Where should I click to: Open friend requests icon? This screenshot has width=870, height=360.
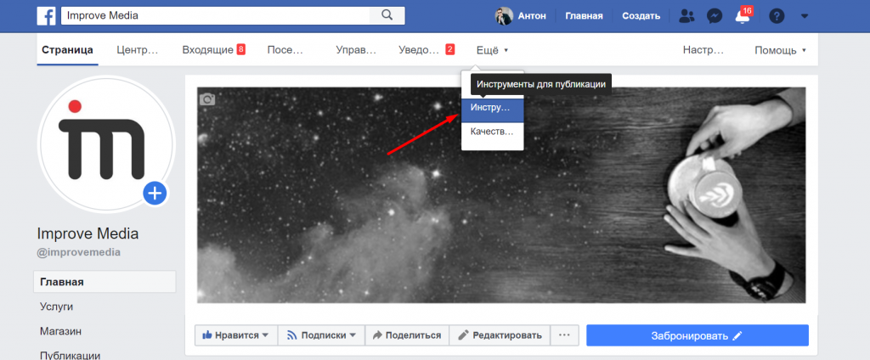click(686, 15)
